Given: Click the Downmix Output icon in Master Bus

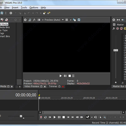Looking at the screenshot, I should (x=118, y=20).
